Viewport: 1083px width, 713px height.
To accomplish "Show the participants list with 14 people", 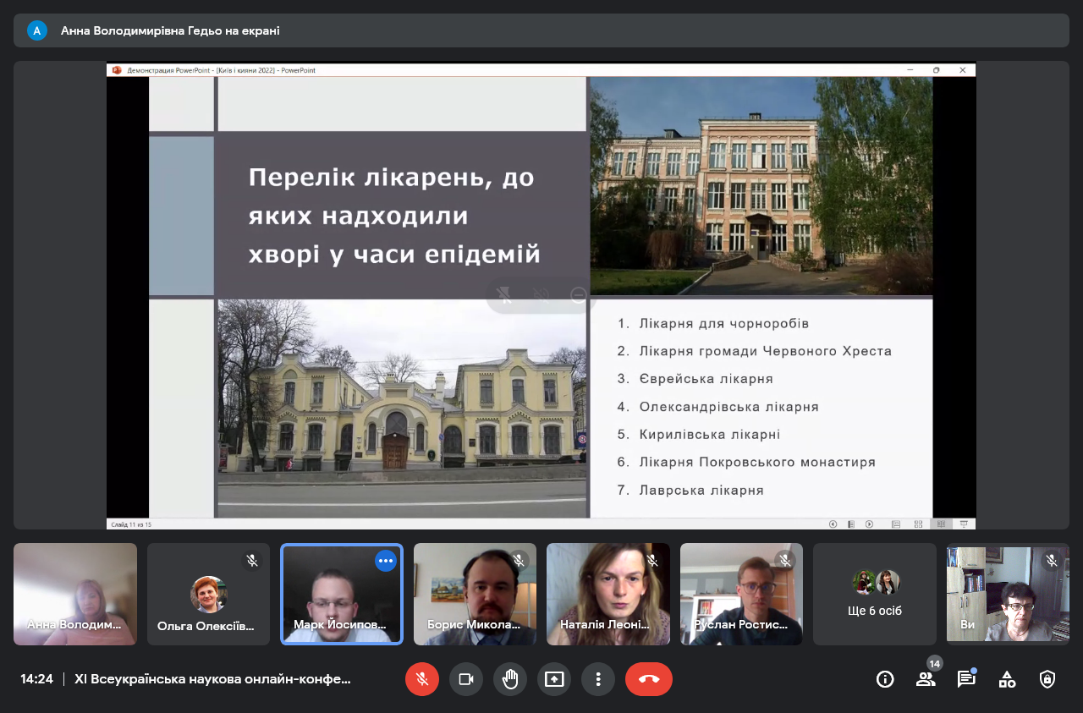I will 926,679.
